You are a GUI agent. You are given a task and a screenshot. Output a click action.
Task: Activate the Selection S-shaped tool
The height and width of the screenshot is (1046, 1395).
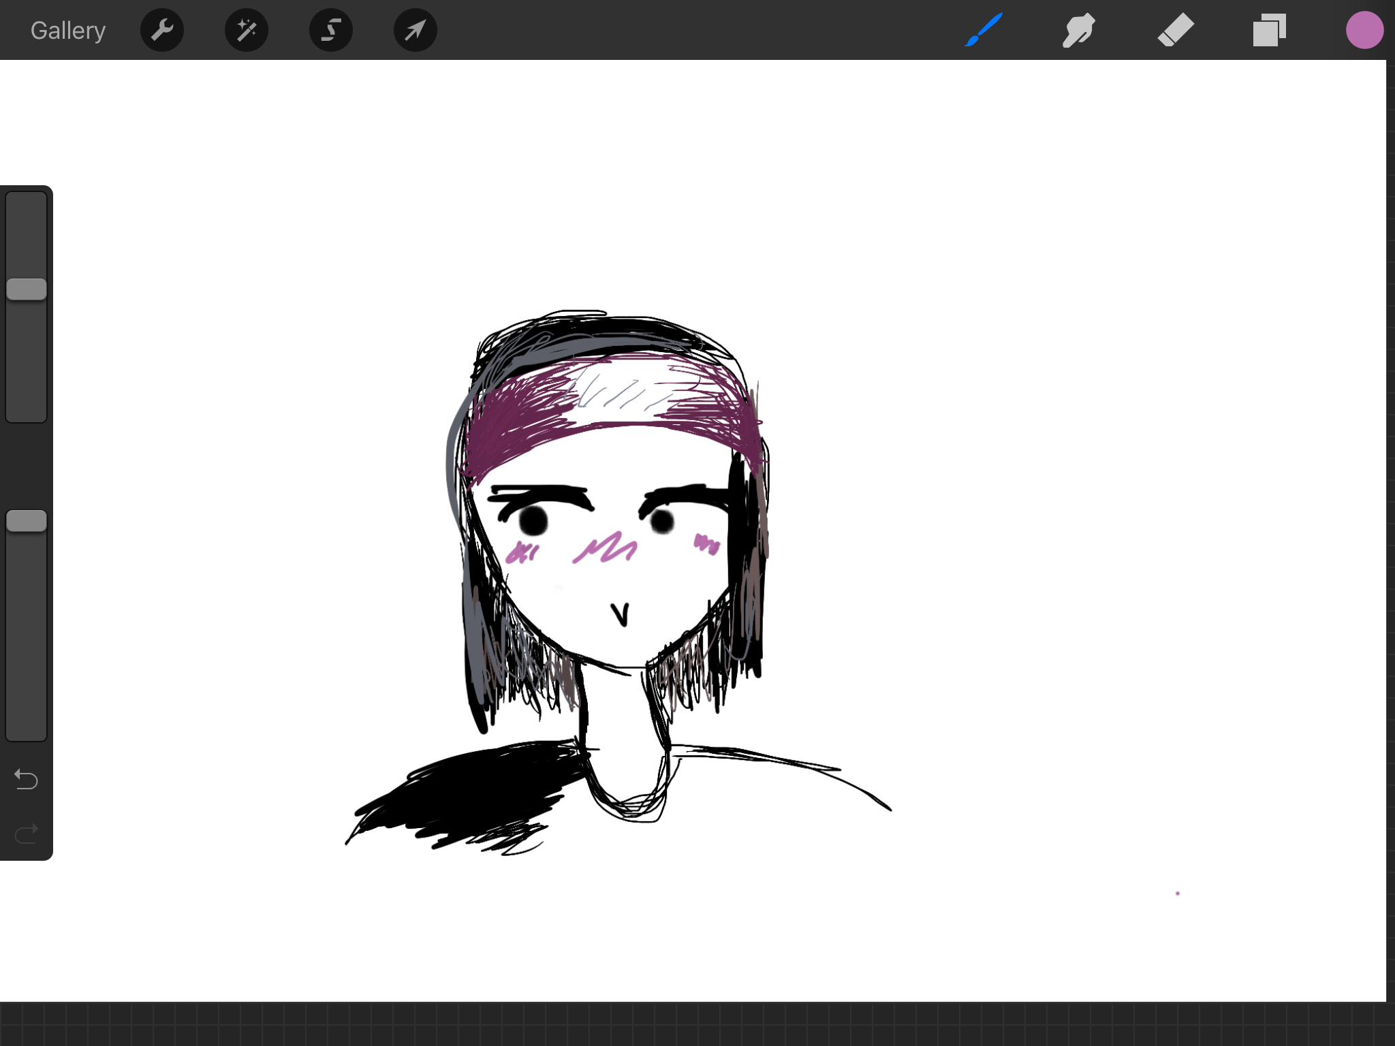point(331,30)
